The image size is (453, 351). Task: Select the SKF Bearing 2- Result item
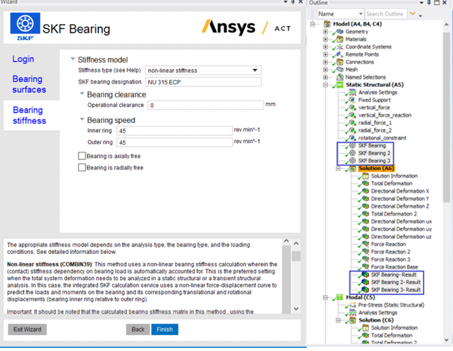tap(396, 282)
